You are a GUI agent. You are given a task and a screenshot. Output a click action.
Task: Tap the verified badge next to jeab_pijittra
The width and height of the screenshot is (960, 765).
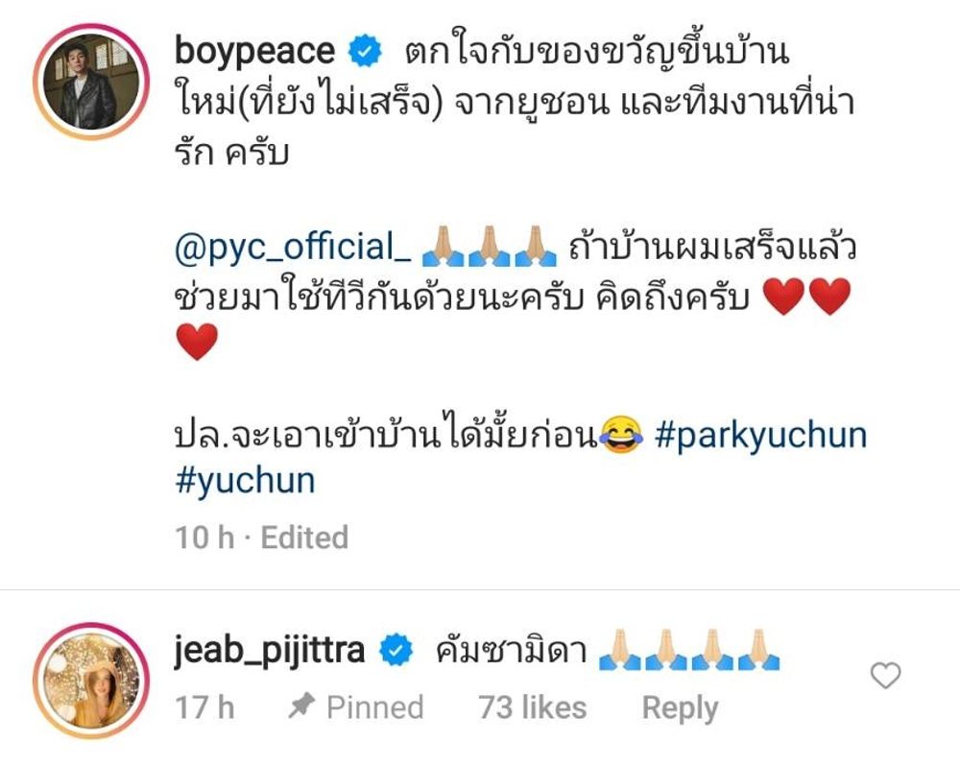coord(396,650)
